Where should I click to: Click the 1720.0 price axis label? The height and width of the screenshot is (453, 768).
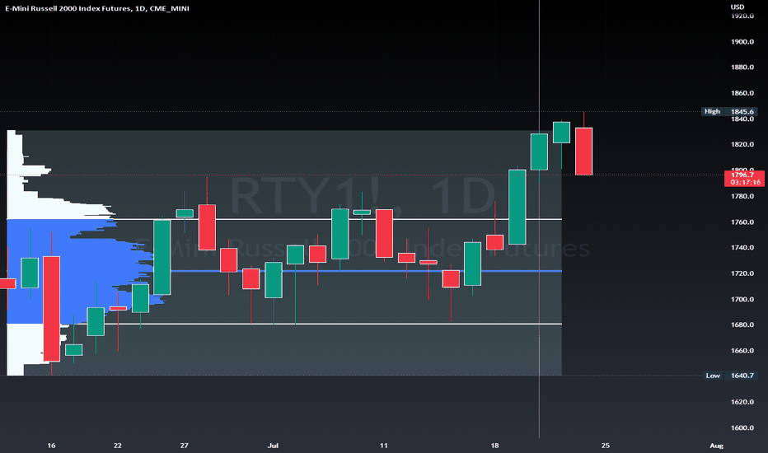(742, 273)
